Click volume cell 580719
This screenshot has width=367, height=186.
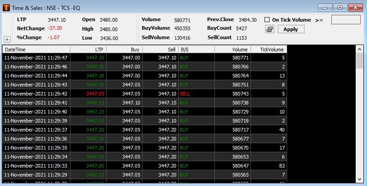[x=240, y=121]
